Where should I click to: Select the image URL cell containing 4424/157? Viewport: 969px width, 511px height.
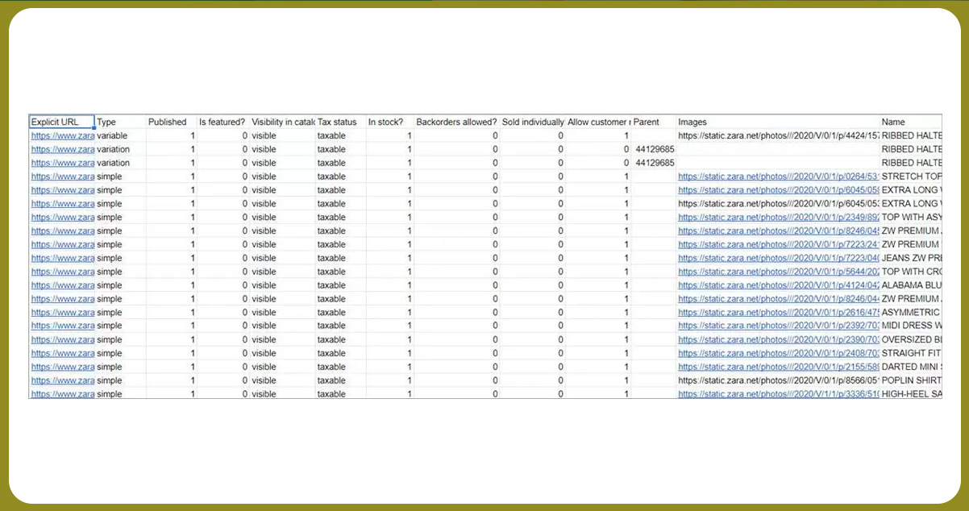[778, 135]
